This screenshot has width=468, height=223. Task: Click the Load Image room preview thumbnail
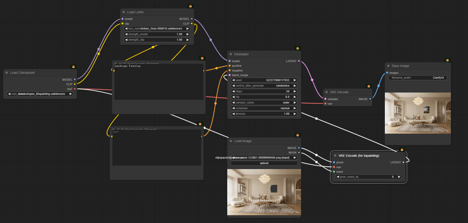point(264,192)
